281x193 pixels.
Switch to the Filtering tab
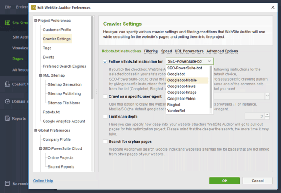tap(151, 51)
